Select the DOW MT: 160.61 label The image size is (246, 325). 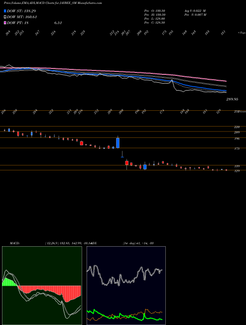click(x=22, y=17)
